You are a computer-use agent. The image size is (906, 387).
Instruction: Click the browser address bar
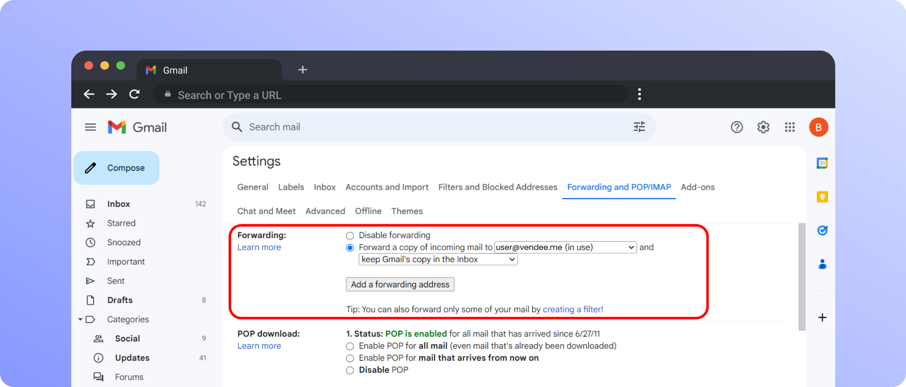[391, 95]
